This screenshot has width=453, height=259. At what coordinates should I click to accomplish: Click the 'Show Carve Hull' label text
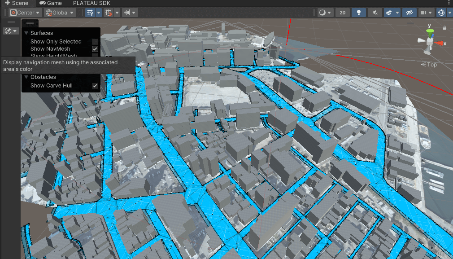point(52,86)
